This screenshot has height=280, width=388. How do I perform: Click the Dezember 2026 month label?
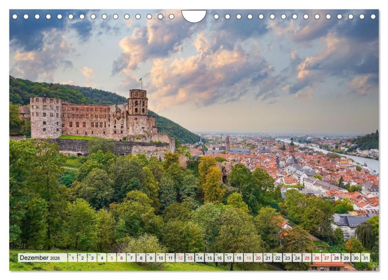pos(40,258)
